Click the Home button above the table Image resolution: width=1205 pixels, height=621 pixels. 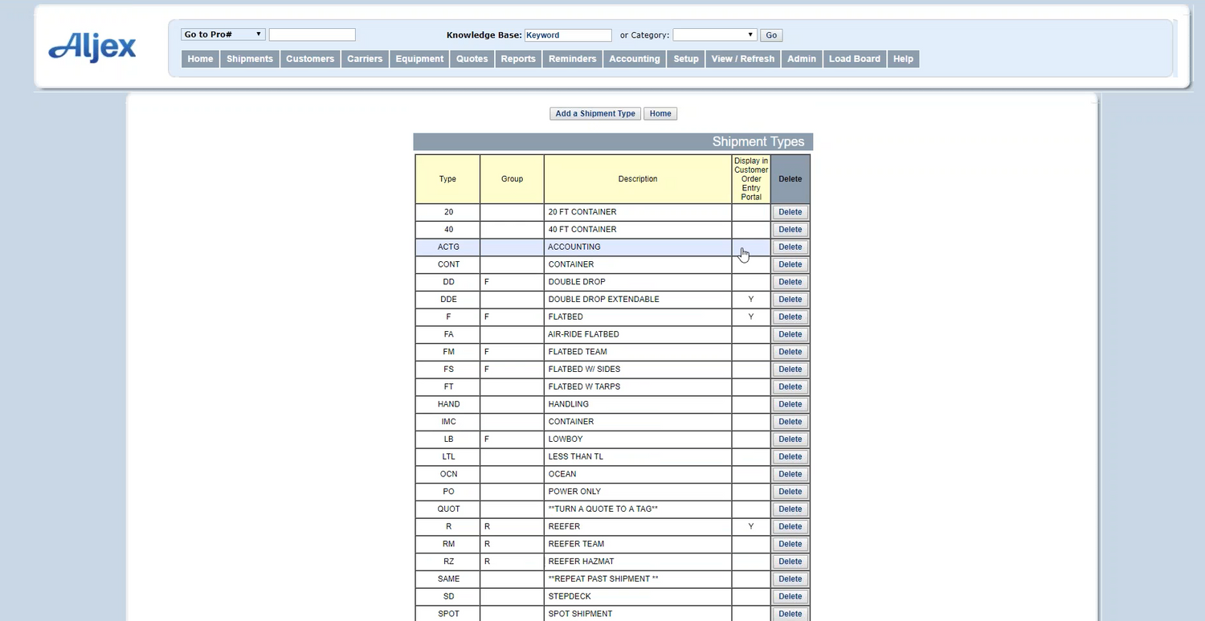660,113
